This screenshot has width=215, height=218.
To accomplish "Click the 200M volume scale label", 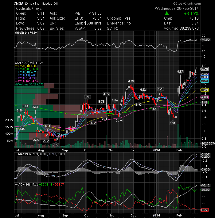I will [9, 120].
